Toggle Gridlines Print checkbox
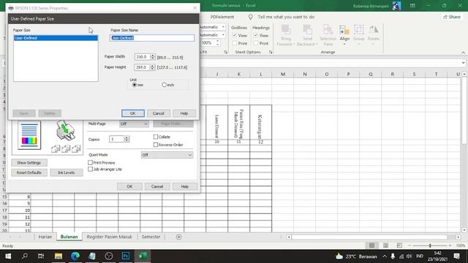Screen dimensions: 468x263 235,43
